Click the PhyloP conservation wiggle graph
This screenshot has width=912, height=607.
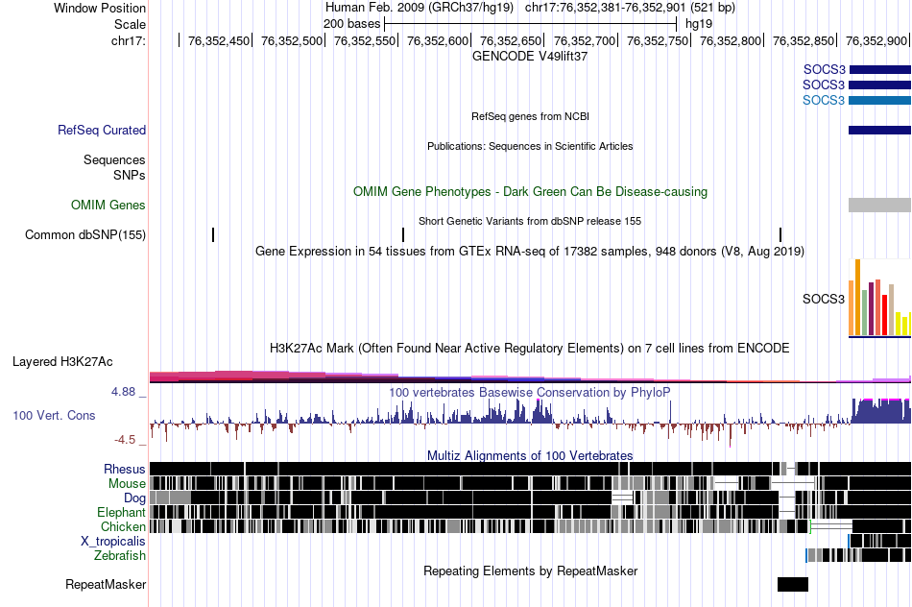pos(531,423)
